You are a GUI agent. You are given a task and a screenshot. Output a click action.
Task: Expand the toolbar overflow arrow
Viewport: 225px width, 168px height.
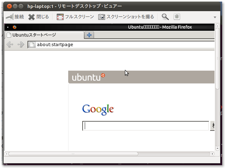pos(215,17)
